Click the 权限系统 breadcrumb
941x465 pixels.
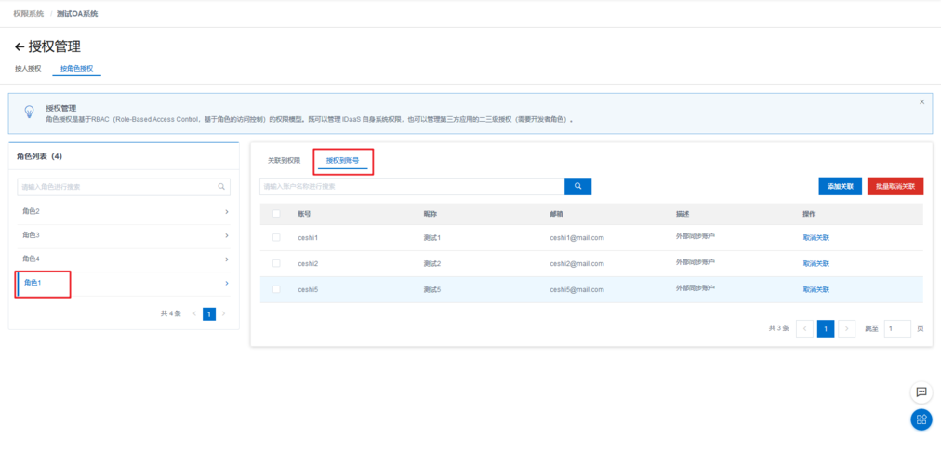click(x=29, y=13)
